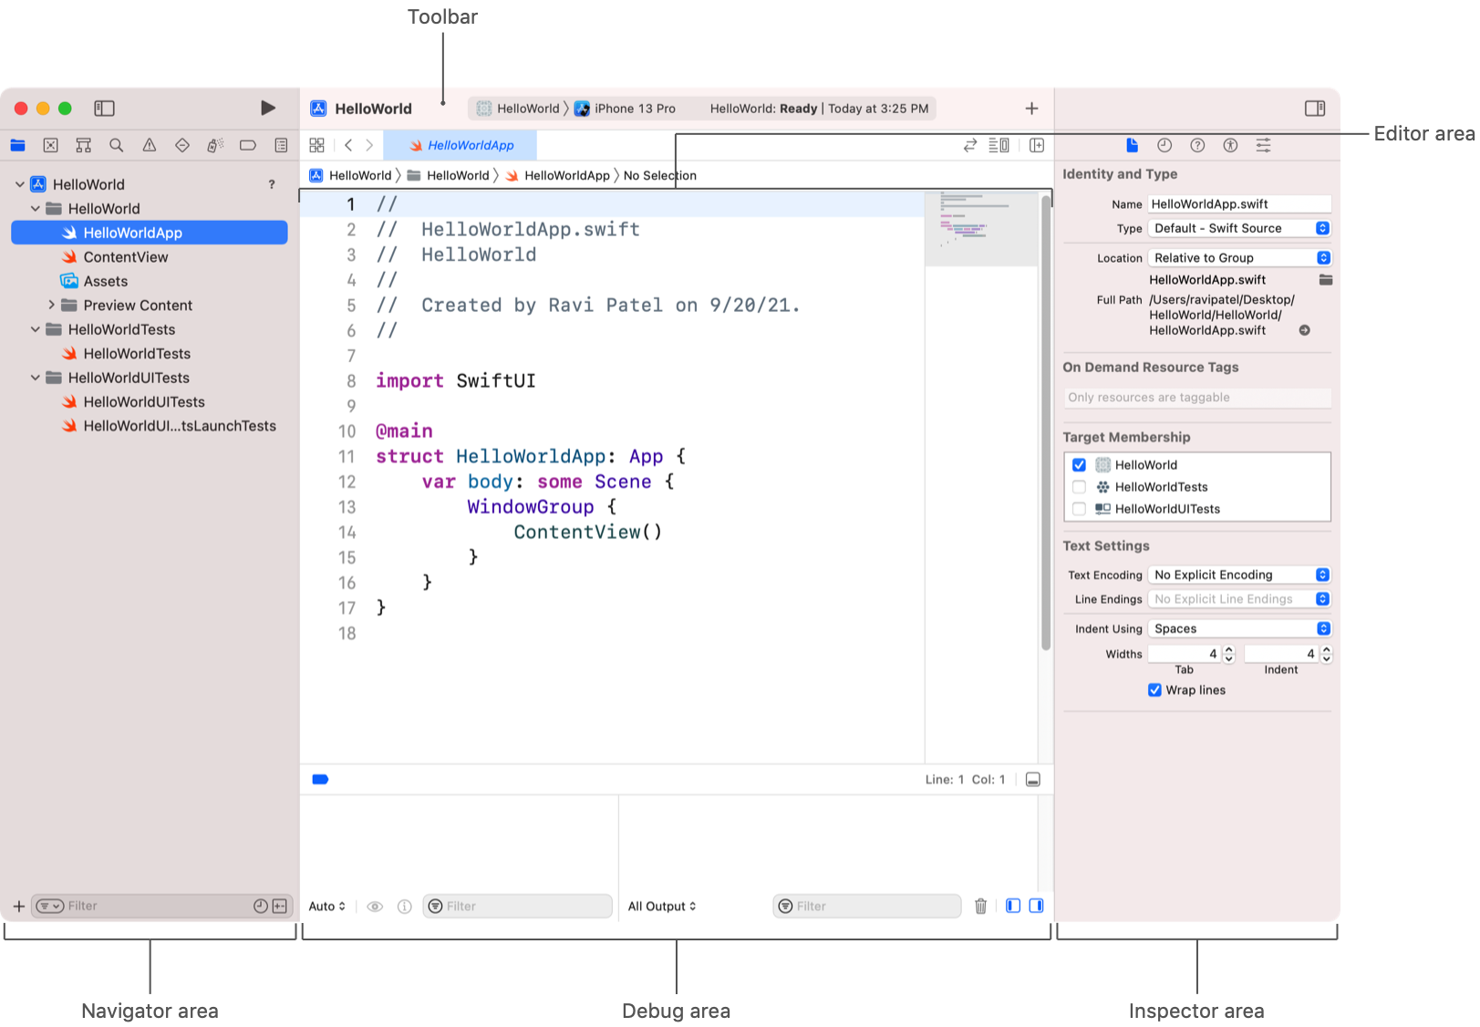Open the Quick Help inspector icon
1480x1027 pixels.
[x=1197, y=145]
